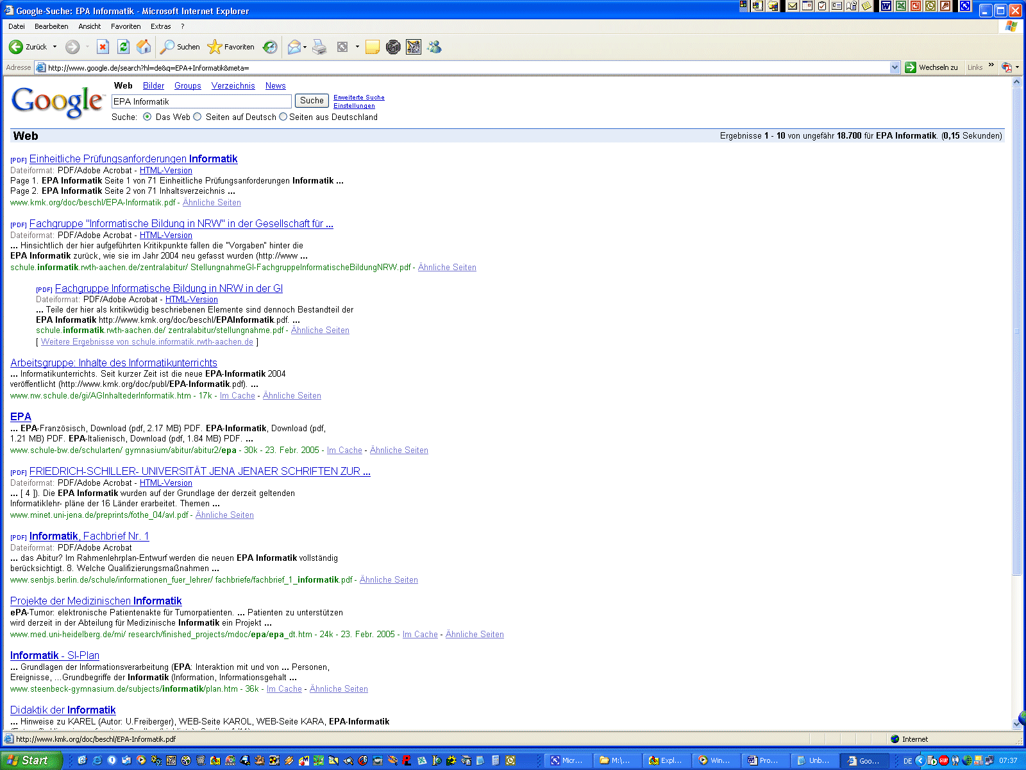Open the Favoriten menu
1026x770 pixels.
[126, 26]
